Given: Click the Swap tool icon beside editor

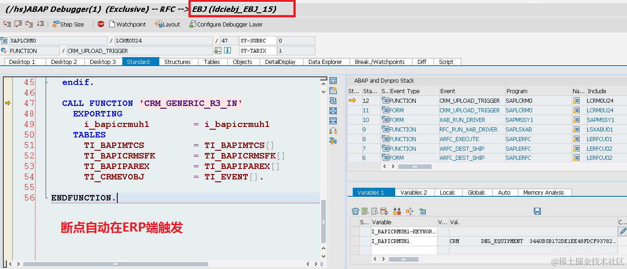Looking at the screenshot, I should coord(333,131).
